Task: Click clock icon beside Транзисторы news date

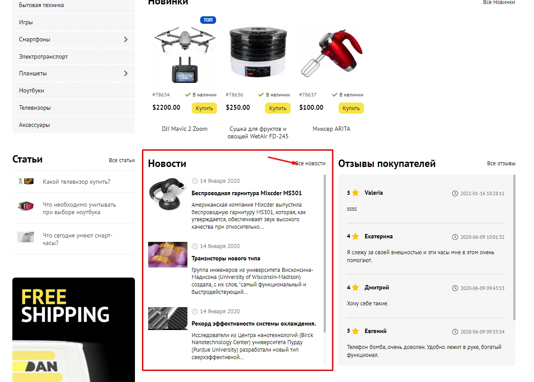Action: tap(195, 246)
